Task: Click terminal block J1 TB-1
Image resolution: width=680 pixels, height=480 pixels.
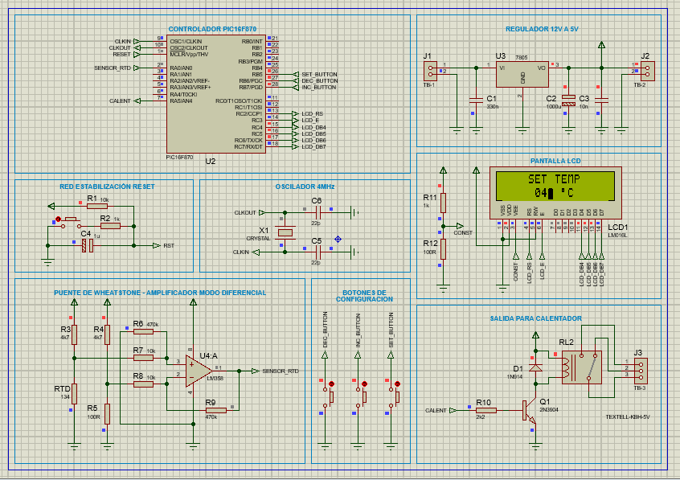Action: (432, 72)
